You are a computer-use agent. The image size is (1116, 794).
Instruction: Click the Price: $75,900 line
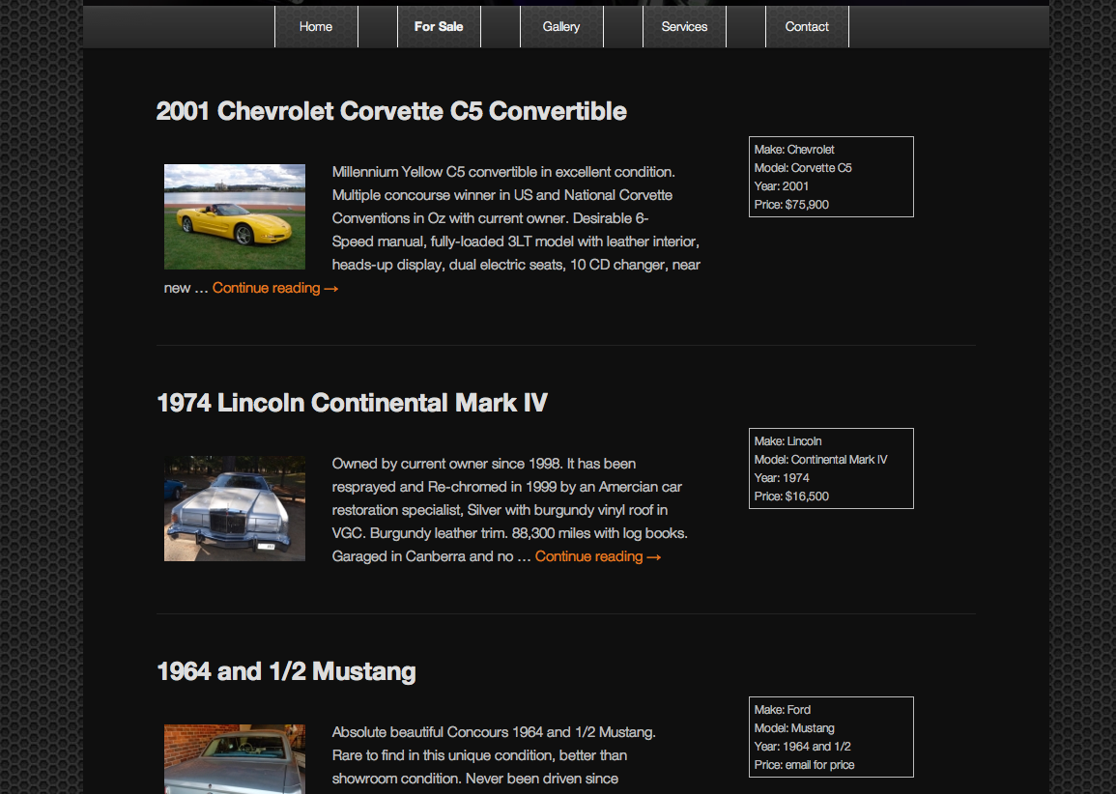point(791,205)
